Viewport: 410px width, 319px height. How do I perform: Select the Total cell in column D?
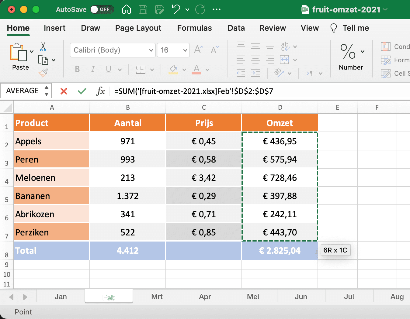280,250
